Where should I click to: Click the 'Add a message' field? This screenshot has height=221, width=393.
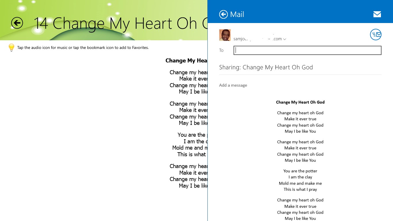click(x=233, y=85)
